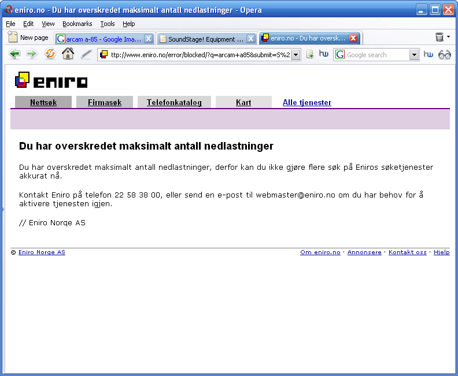458x376 pixels.
Task: Click the first 'hw' icon next to address bar
Action: tap(324, 54)
